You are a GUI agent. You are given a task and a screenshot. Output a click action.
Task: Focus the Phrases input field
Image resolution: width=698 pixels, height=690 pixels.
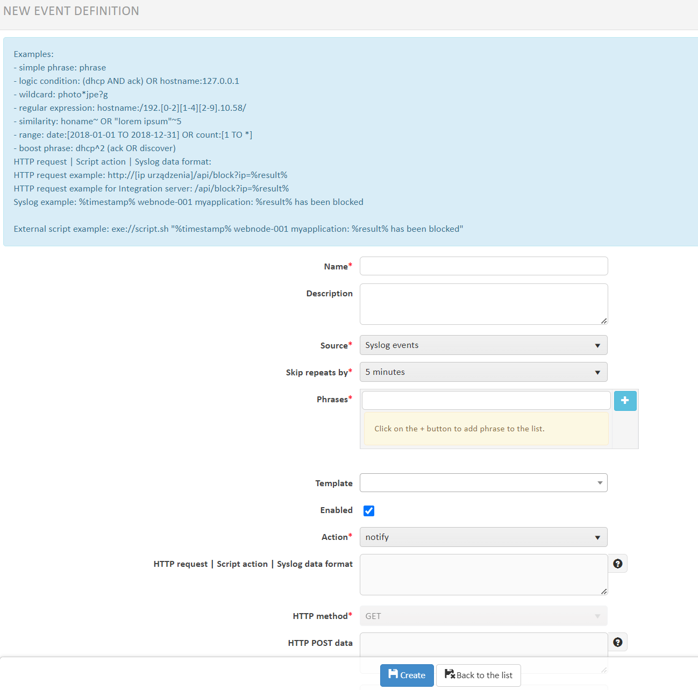pyautogui.click(x=486, y=401)
